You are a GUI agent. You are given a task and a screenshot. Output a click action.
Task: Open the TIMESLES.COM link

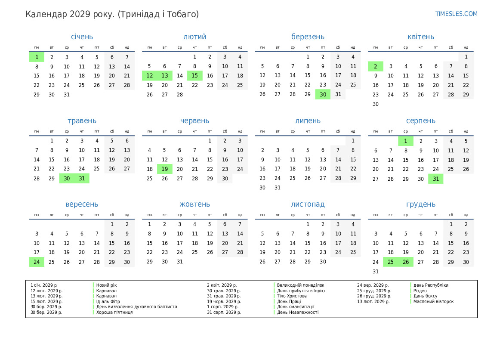[x=456, y=14]
